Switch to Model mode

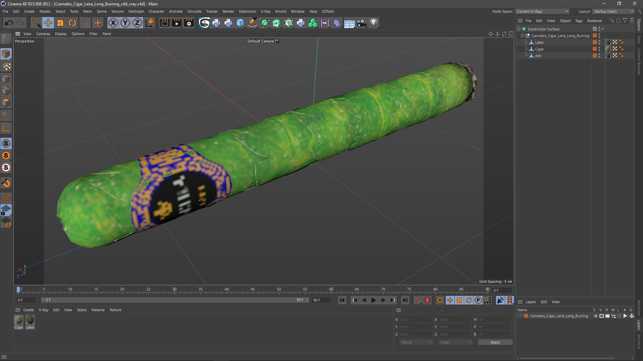[6, 54]
